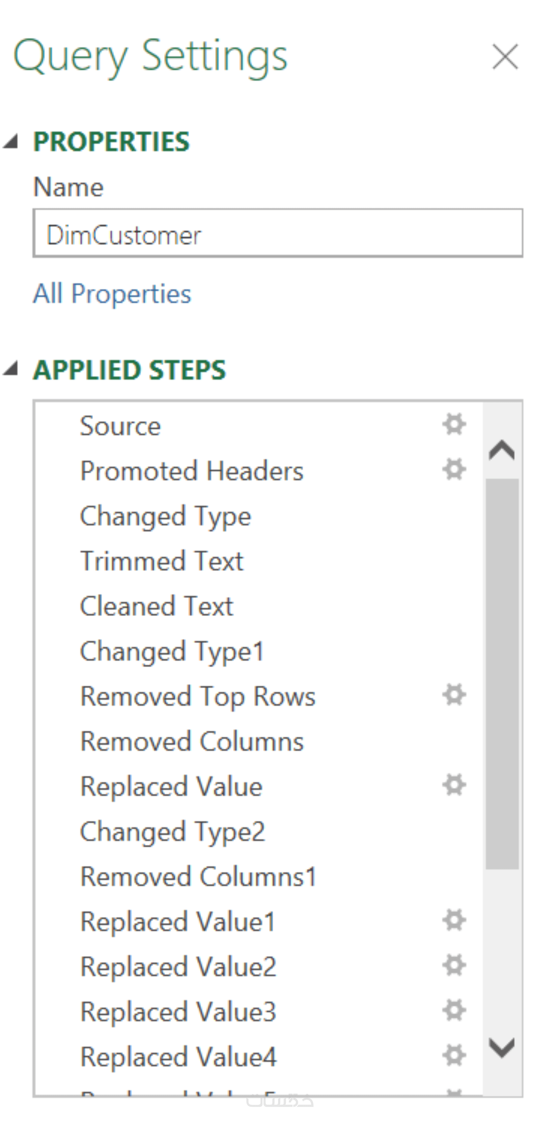Open Removed Top Rows step settings gear

454,695
